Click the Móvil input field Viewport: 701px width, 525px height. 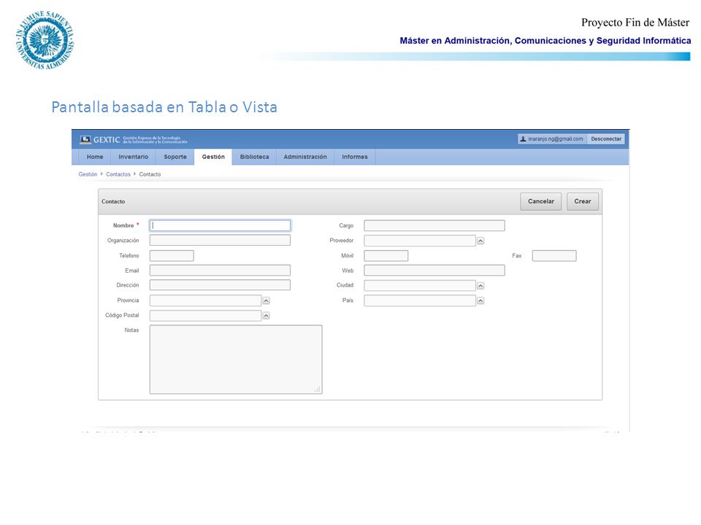[x=386, y=256]
